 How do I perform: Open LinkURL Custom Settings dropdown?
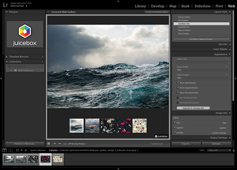(220, 133)
